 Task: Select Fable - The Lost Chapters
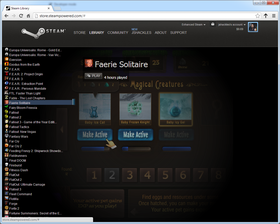[x=27, y=98]
